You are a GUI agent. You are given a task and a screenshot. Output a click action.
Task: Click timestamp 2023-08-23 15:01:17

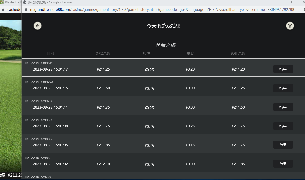point(50,69)
